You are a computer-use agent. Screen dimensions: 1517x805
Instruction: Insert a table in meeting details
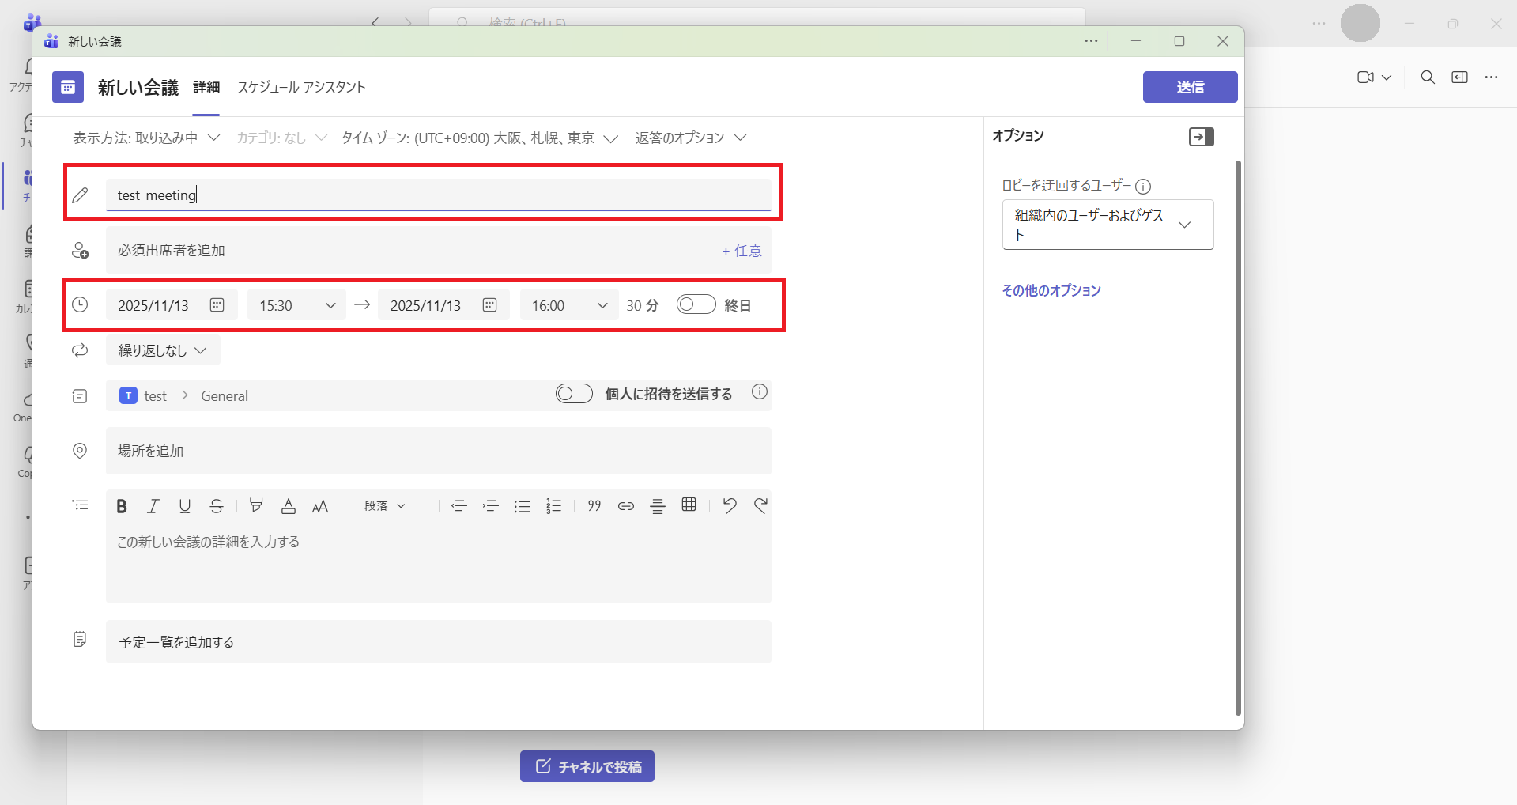click(689, 505)
